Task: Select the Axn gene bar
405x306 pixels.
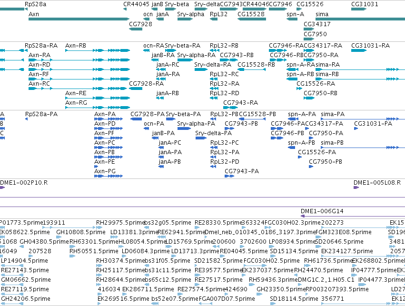Action: tap(79, 19)
